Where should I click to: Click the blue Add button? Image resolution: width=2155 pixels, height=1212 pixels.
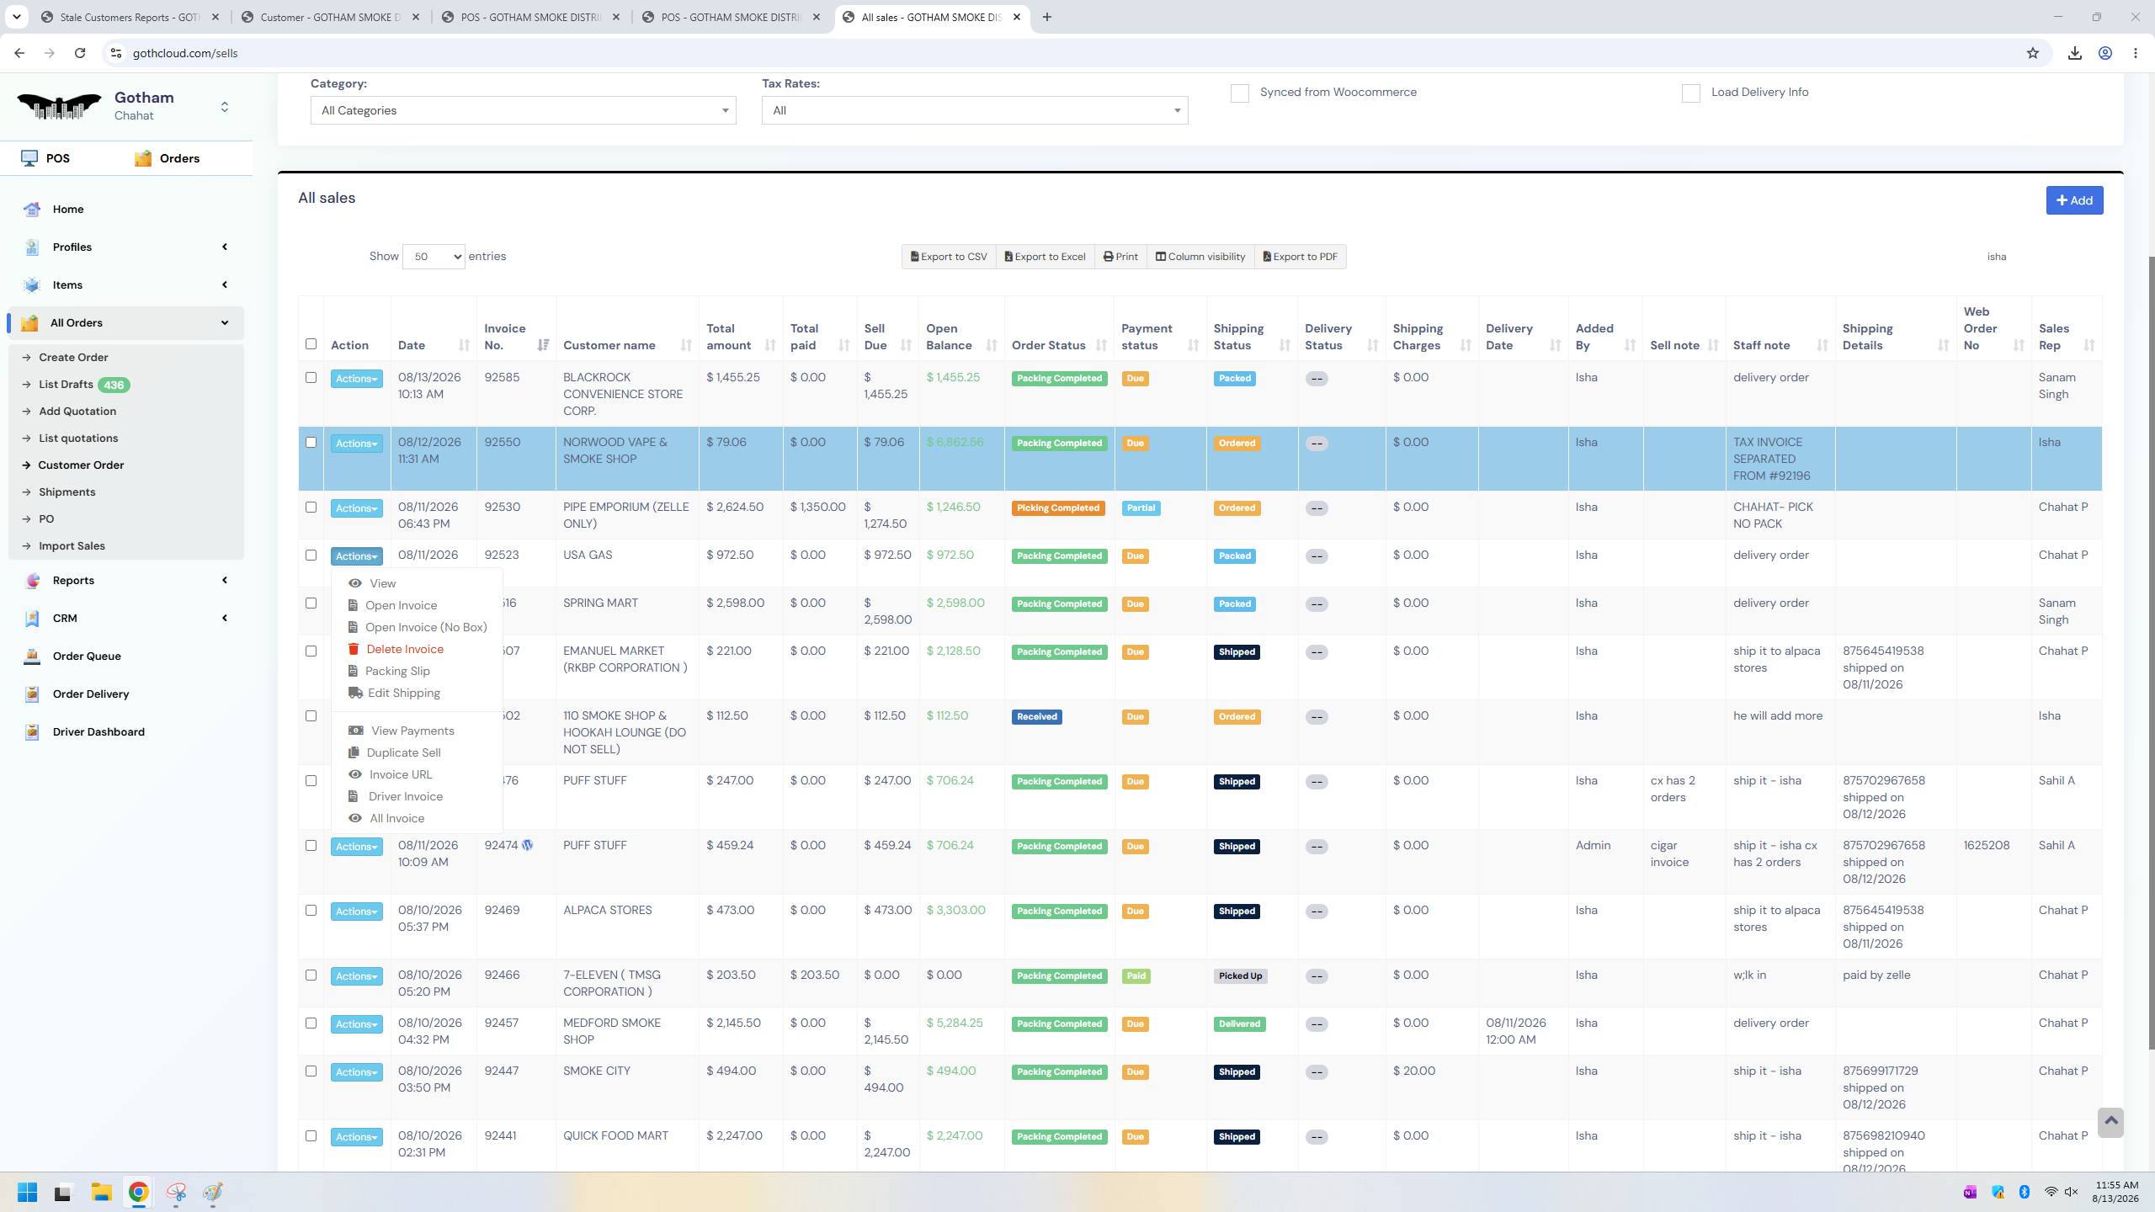pos(2074,200)
